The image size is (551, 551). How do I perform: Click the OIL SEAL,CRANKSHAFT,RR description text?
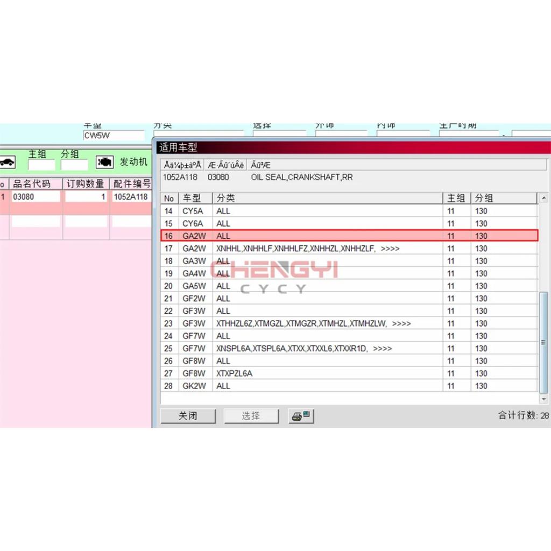tap(302, 177)
